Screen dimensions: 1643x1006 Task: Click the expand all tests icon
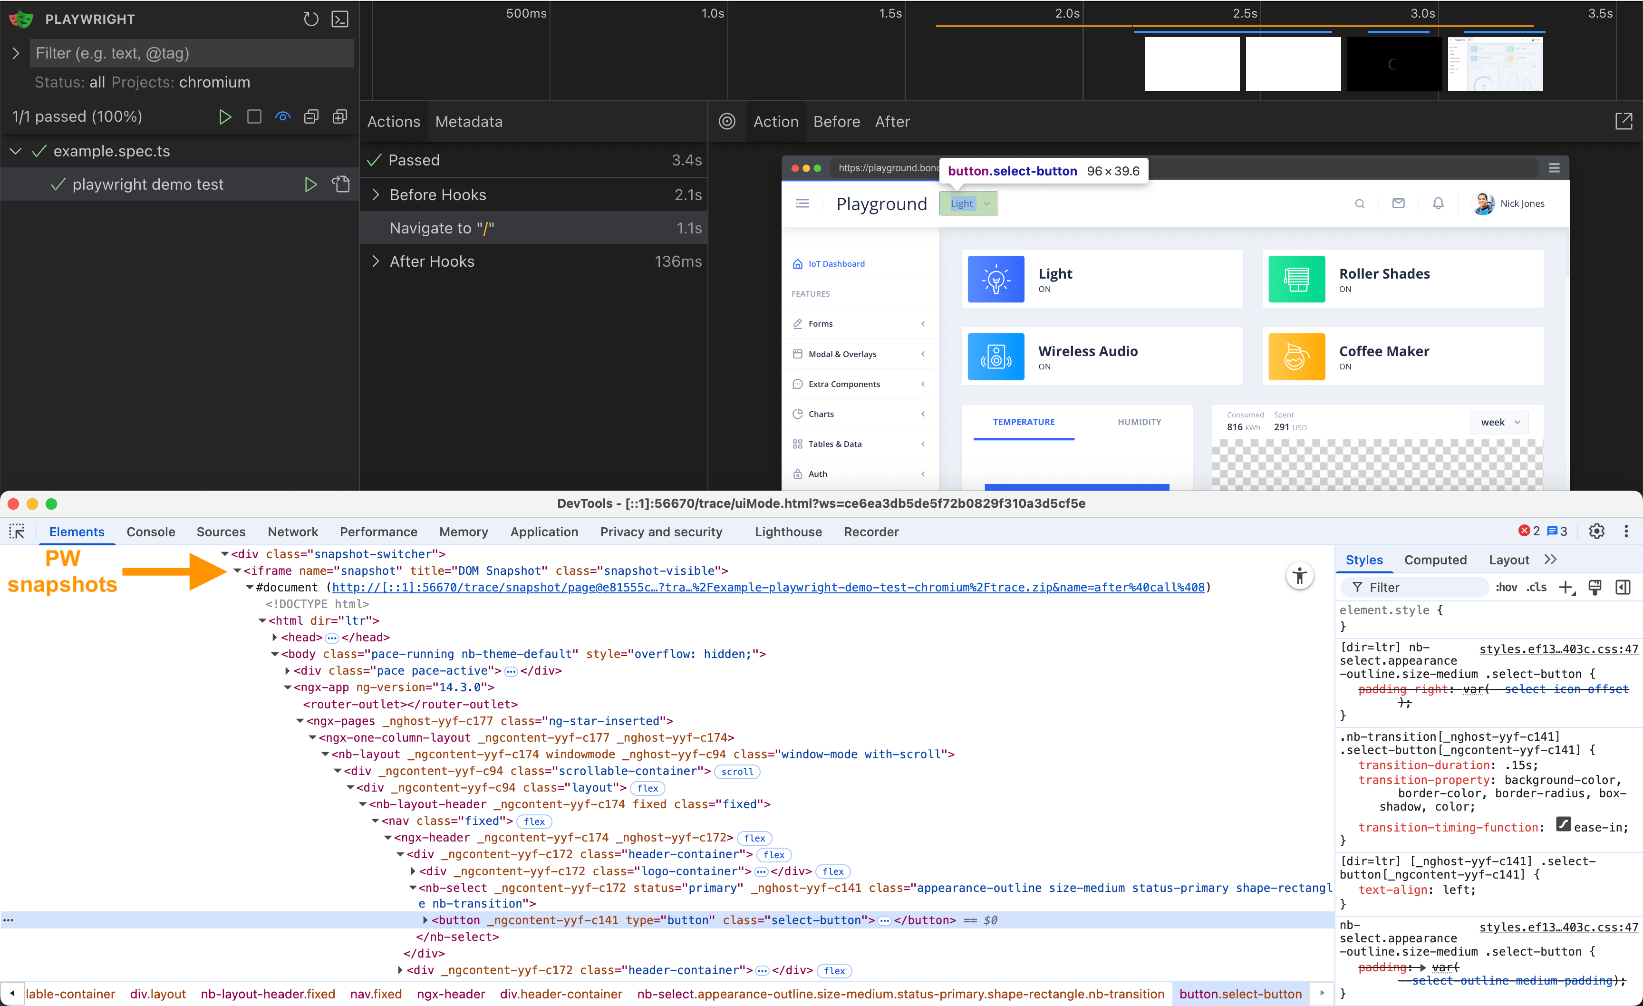click(340, 116)
